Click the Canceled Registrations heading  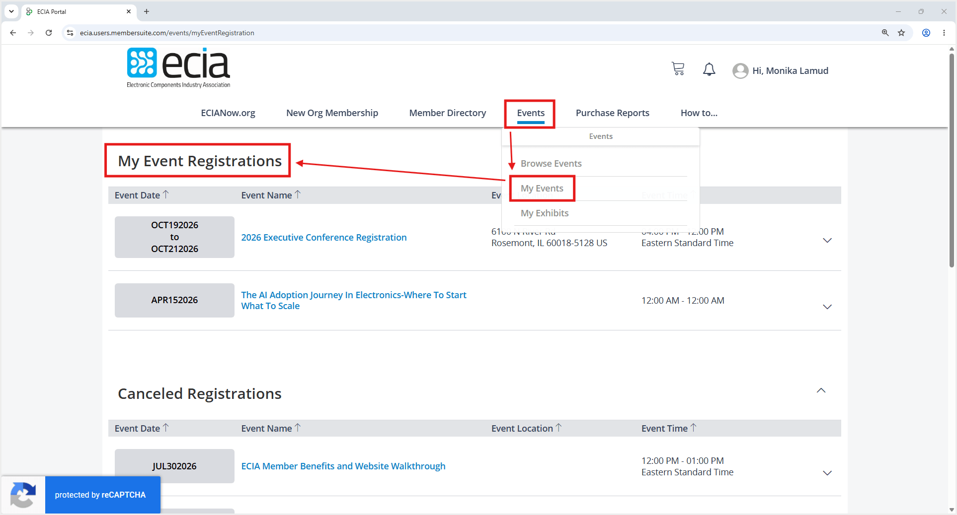coord(200,394)
